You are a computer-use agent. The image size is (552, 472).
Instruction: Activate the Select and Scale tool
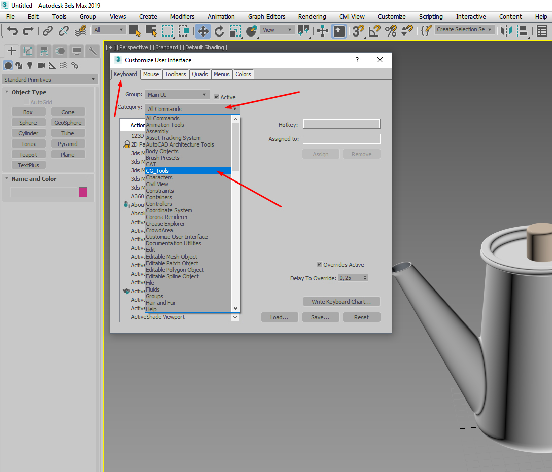(x=235, y=31)
